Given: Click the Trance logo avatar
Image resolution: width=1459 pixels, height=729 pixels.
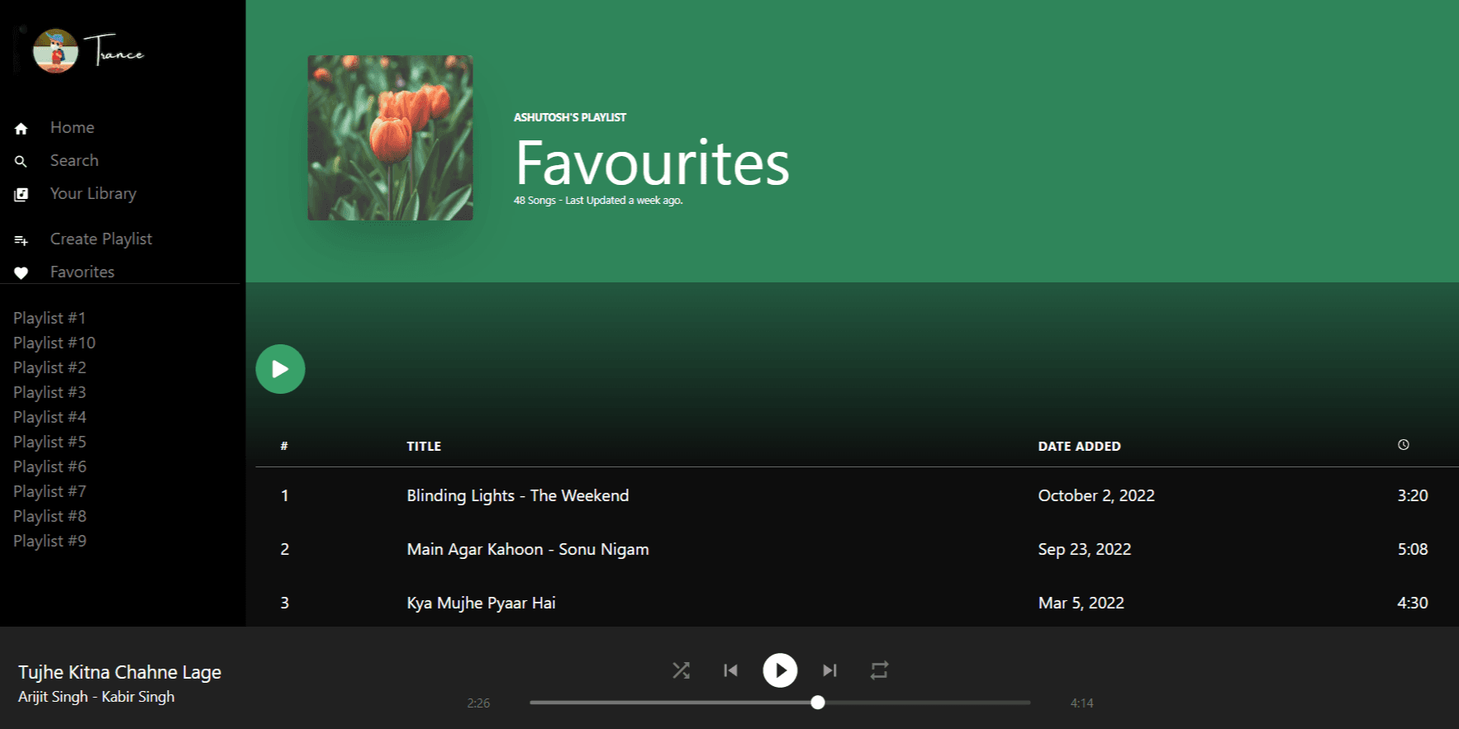Looking at the screenshot, I should (55, 51).
